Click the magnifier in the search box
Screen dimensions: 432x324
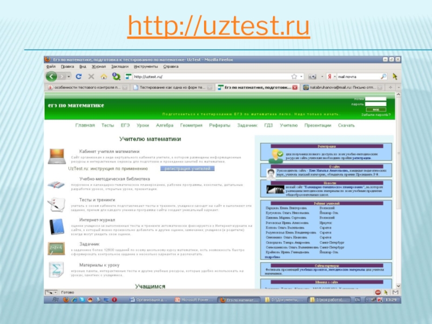[383, 77]
